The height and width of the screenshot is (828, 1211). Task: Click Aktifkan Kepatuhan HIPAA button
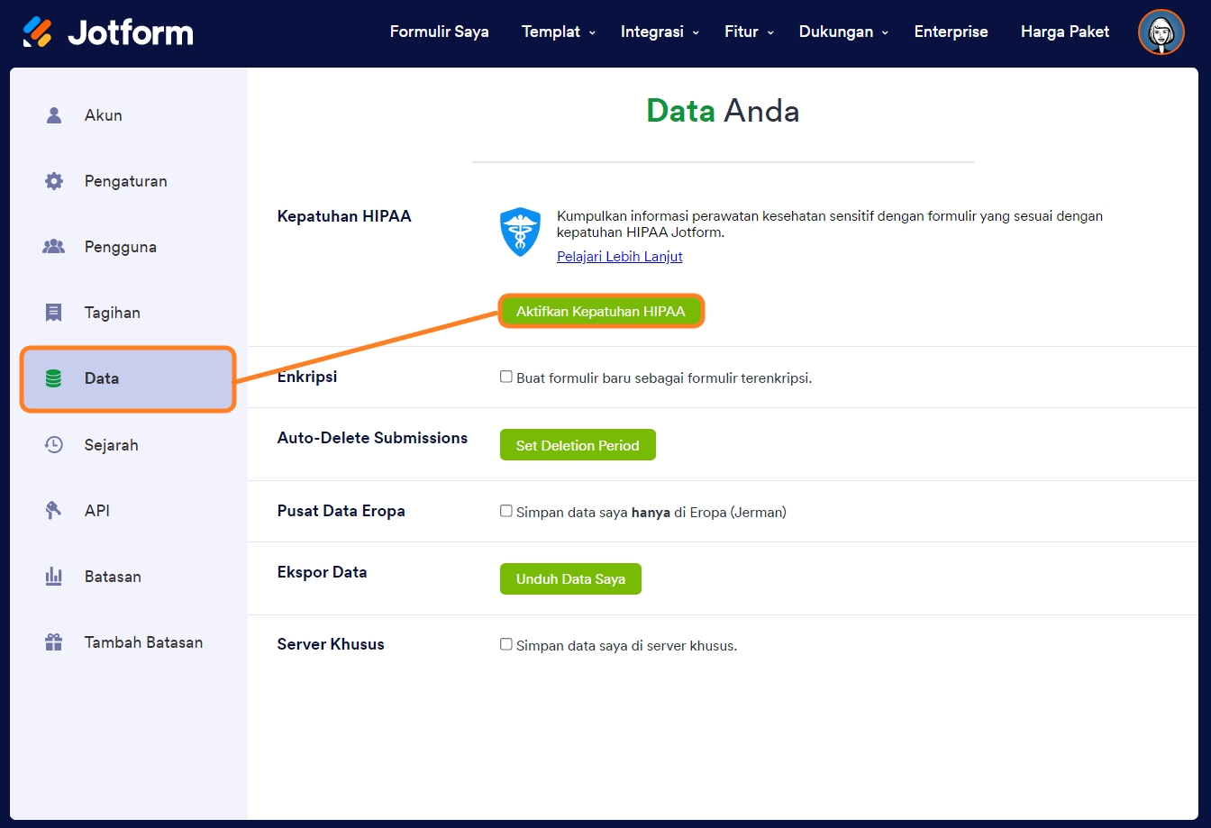[601, 312]
